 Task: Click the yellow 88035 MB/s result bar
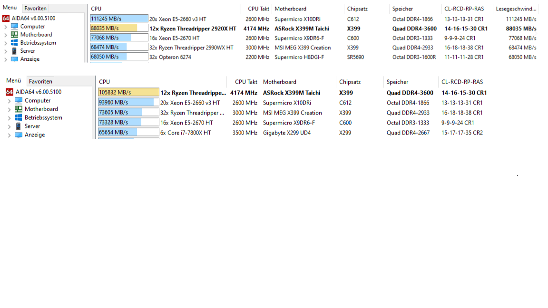coord(119,28)
